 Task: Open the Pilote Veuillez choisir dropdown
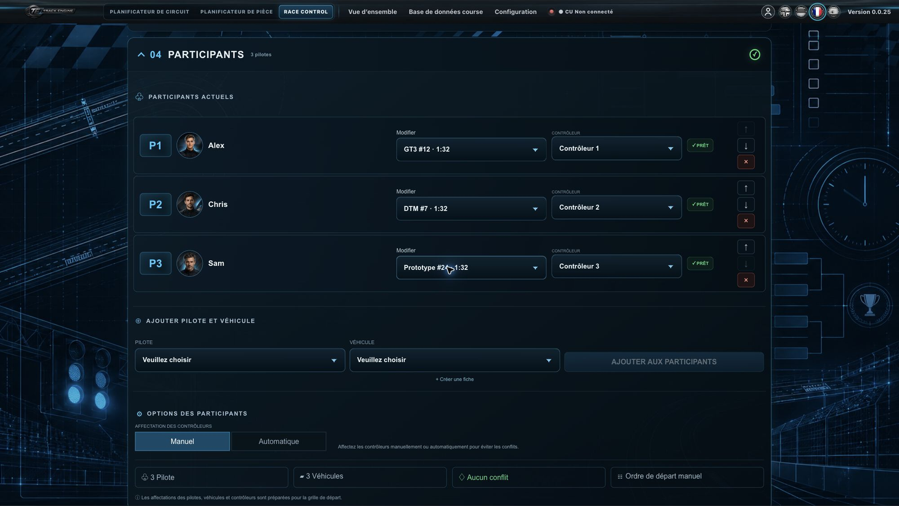click(240, 360)
